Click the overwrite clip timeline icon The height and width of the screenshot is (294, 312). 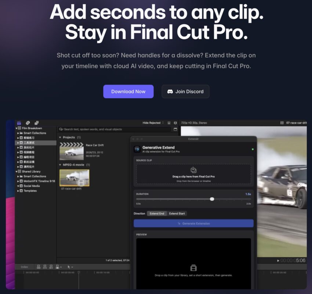[57, 267]
